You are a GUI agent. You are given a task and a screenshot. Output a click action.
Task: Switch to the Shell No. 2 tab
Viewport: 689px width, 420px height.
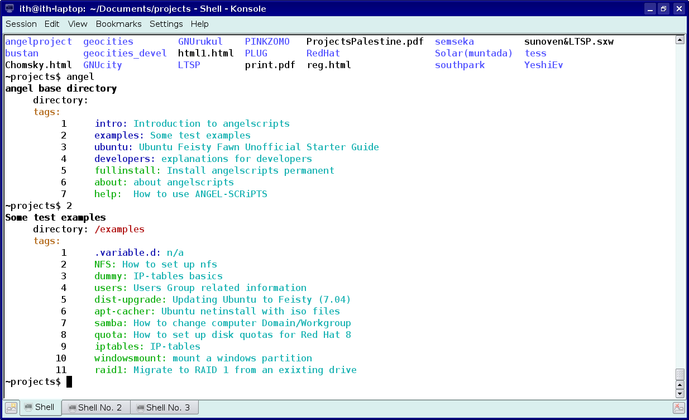(96, 408)
